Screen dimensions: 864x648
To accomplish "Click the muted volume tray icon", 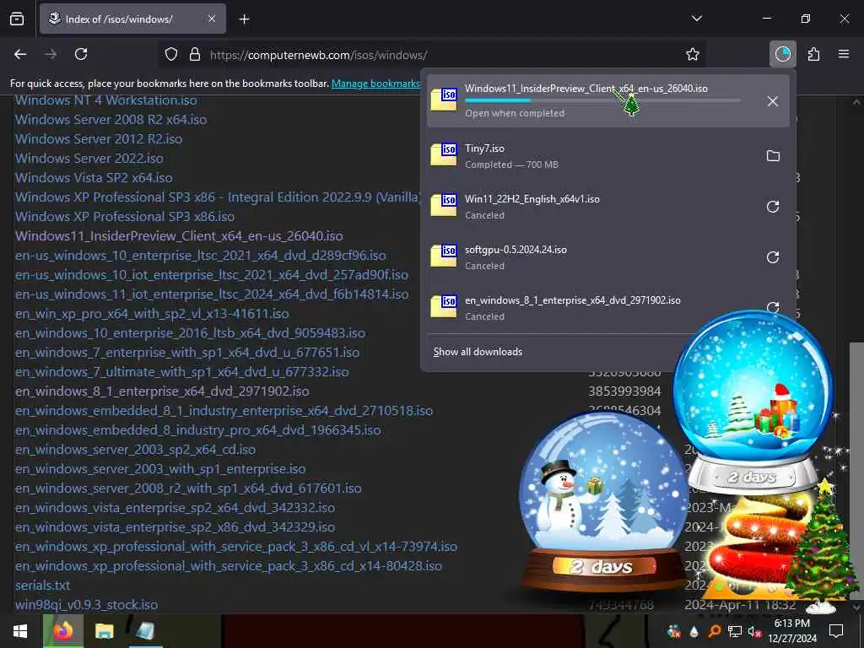I will [753, 631].
